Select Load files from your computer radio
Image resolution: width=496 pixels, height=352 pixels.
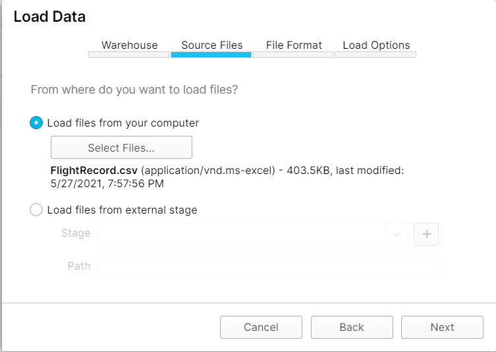(x=36, y=123)
